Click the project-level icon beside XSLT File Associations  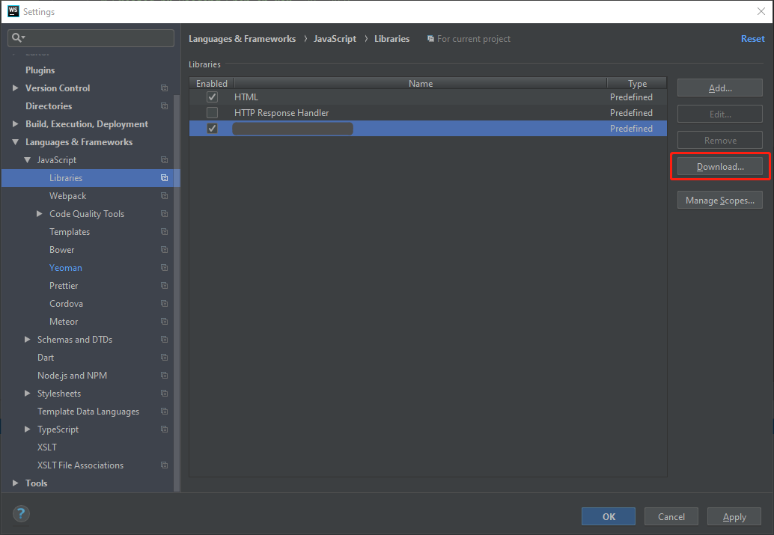click(165, 465)
